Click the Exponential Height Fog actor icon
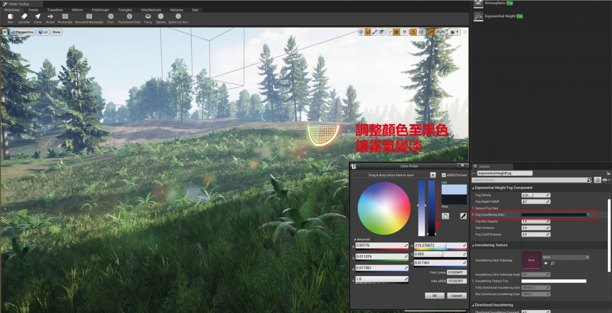The image size is (612, 313). click(x=478, y=16)
